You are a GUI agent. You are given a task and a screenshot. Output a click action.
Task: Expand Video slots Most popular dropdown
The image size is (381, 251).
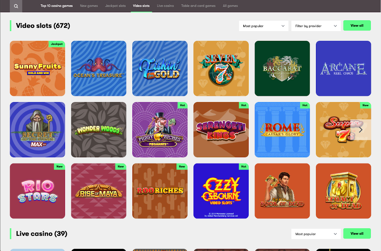coord(264,26)
